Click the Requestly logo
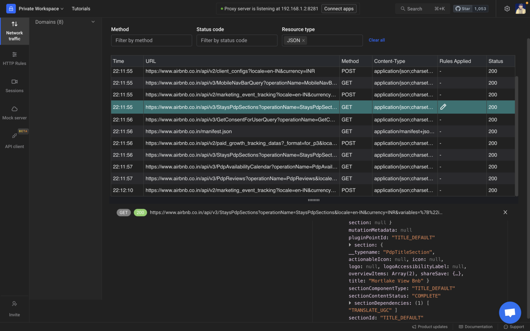The height and width of the screenshot is (331, 530). coord(11,8)
